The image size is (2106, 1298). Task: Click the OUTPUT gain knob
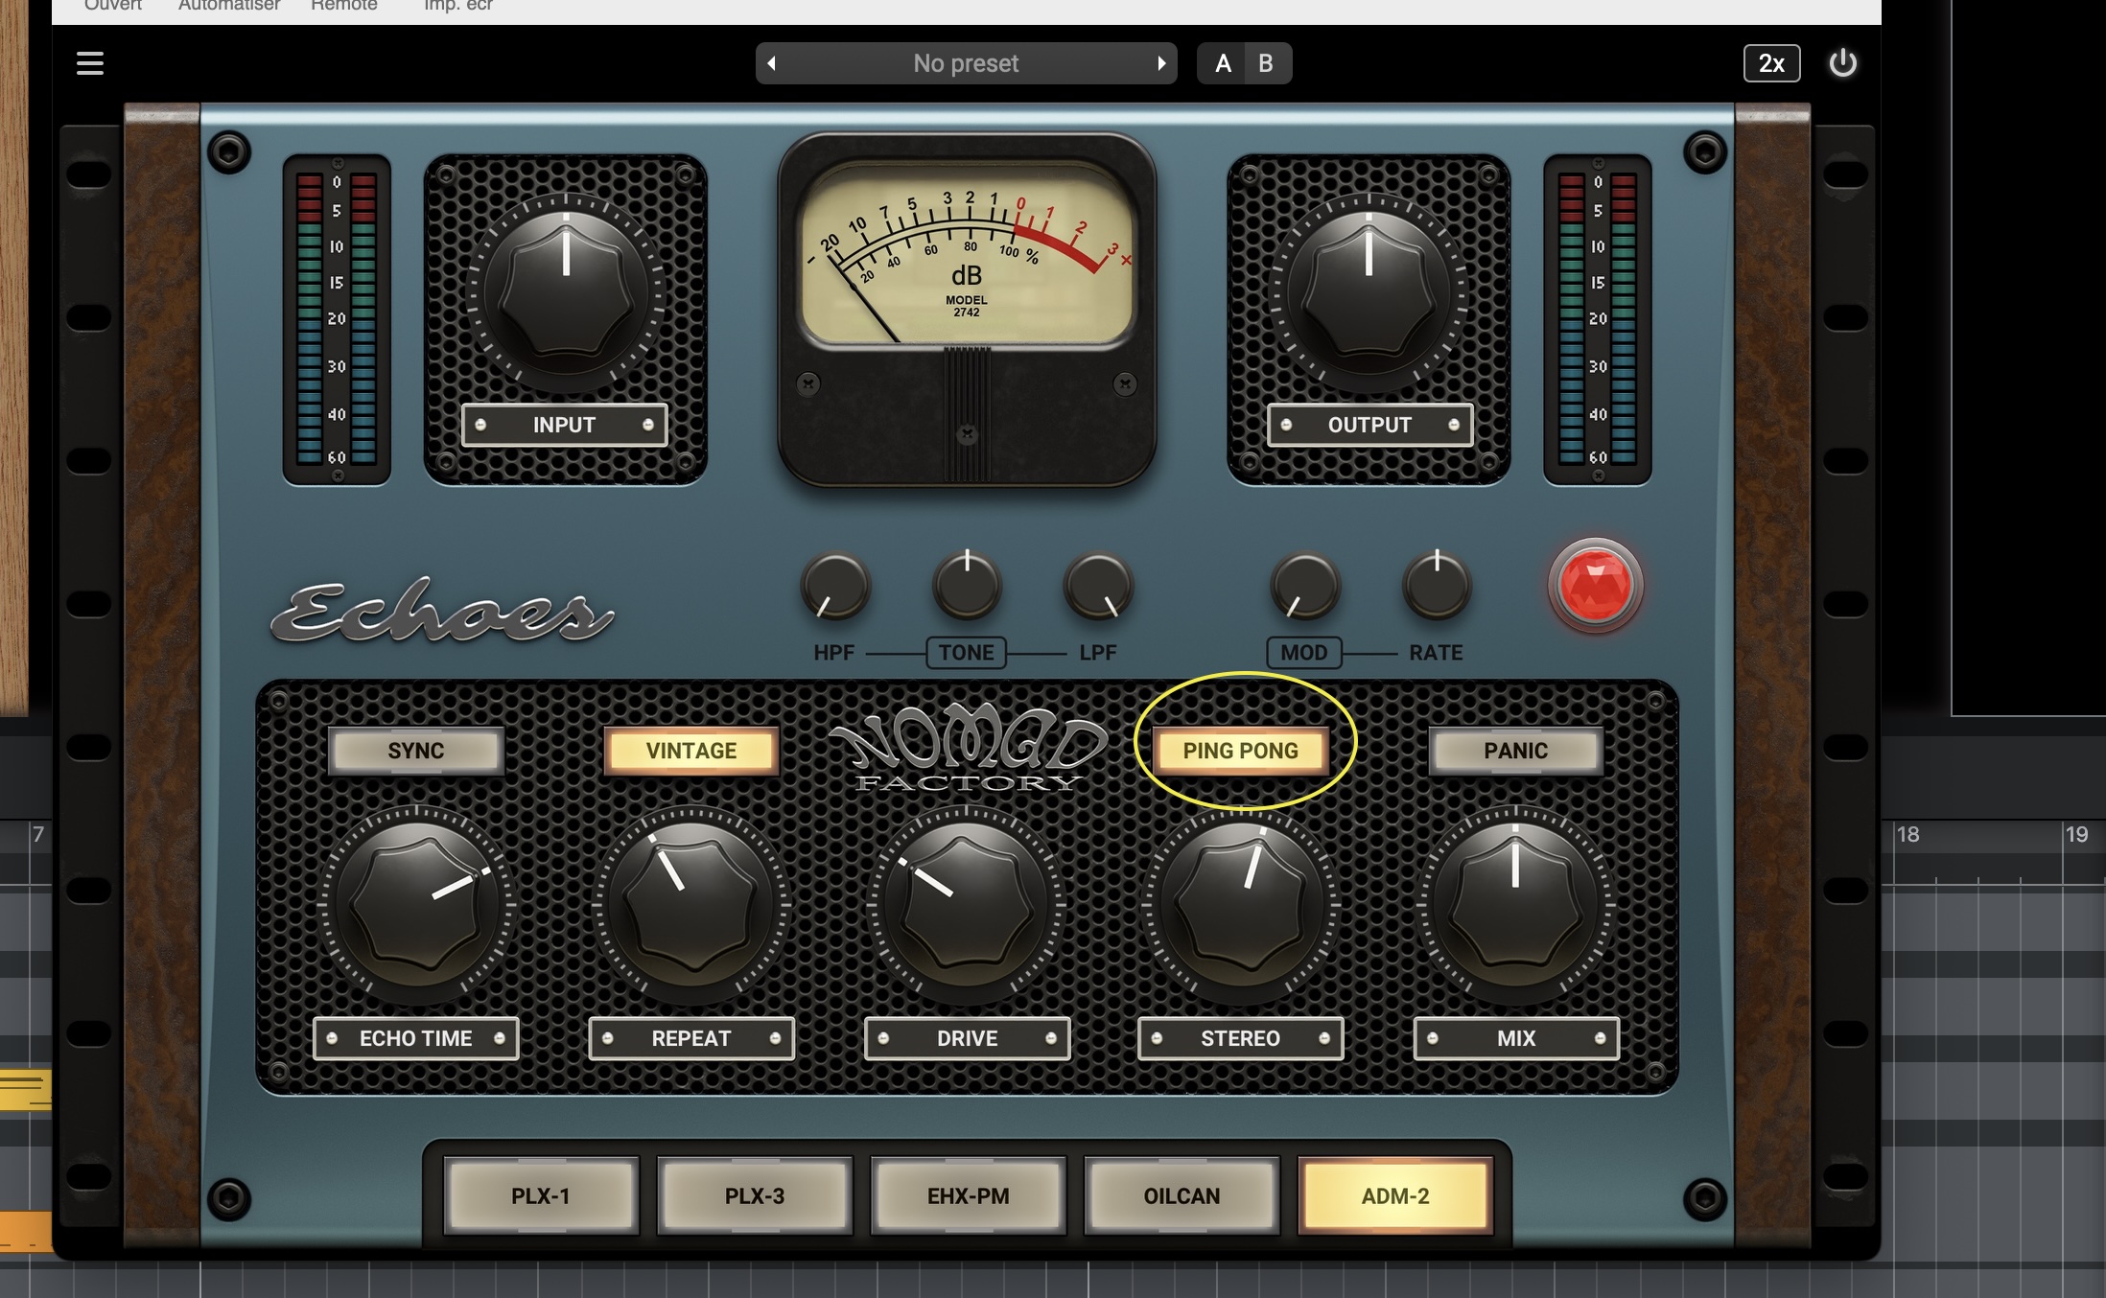click(1369, 293)
